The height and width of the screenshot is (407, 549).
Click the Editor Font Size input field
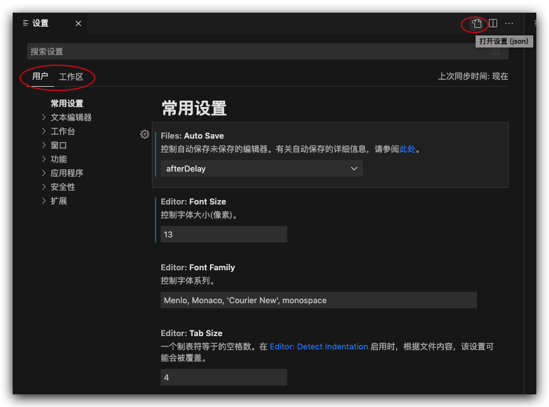[223, 234]
